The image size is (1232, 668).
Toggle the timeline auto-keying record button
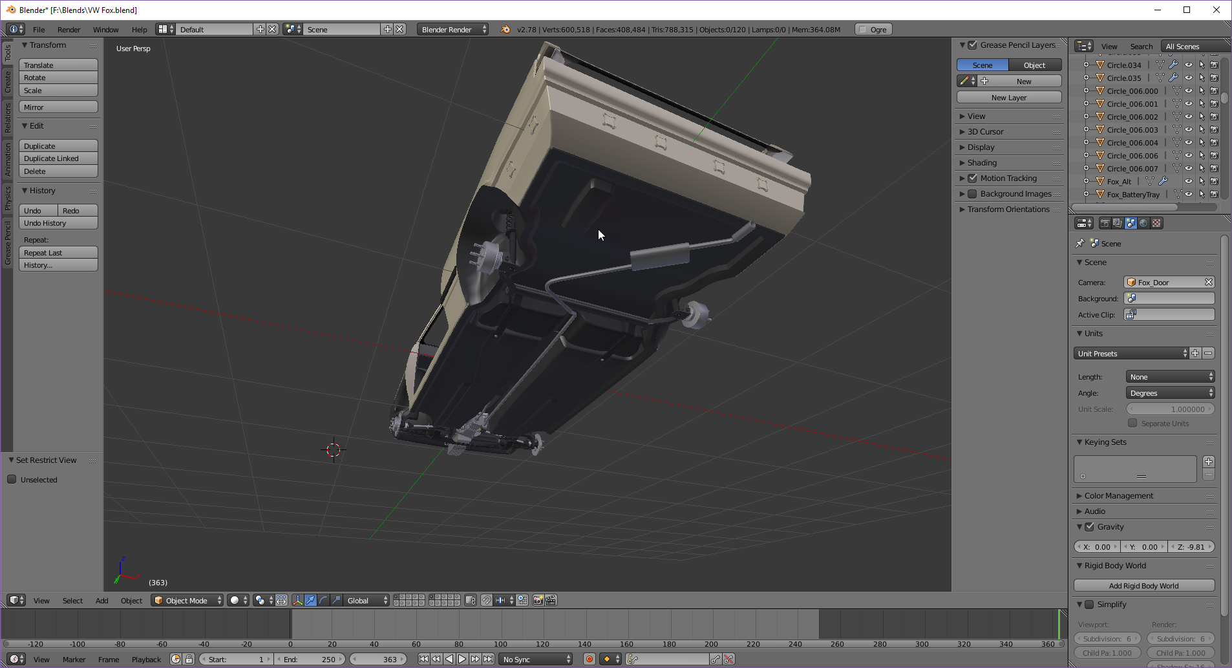coord(589,660)
